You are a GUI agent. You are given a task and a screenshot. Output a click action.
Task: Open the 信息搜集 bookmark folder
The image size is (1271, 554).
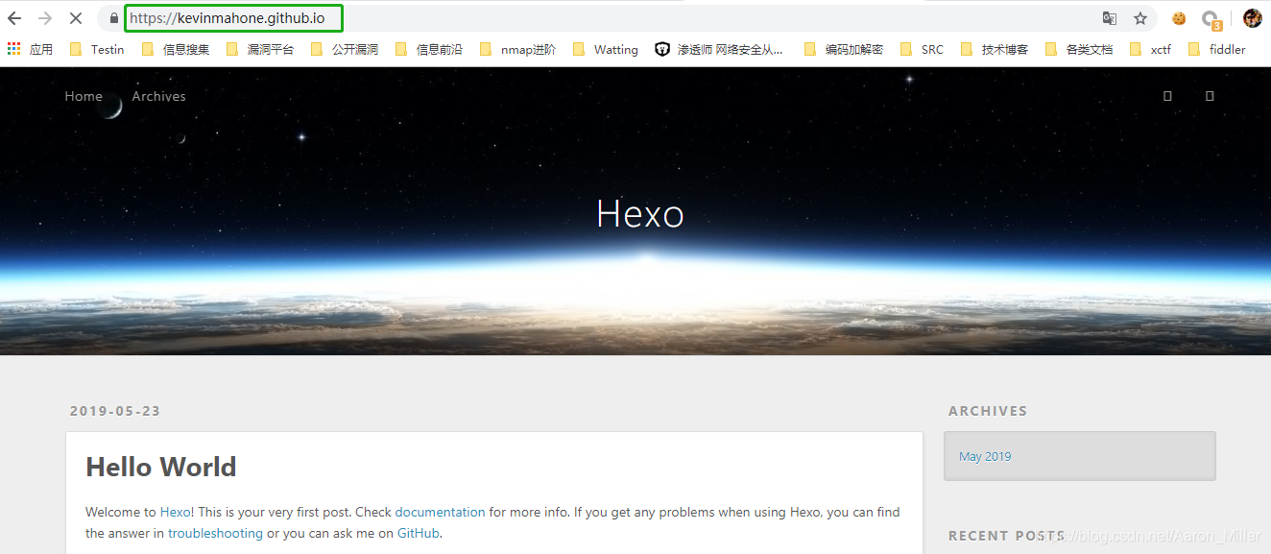tap(175, 49)
